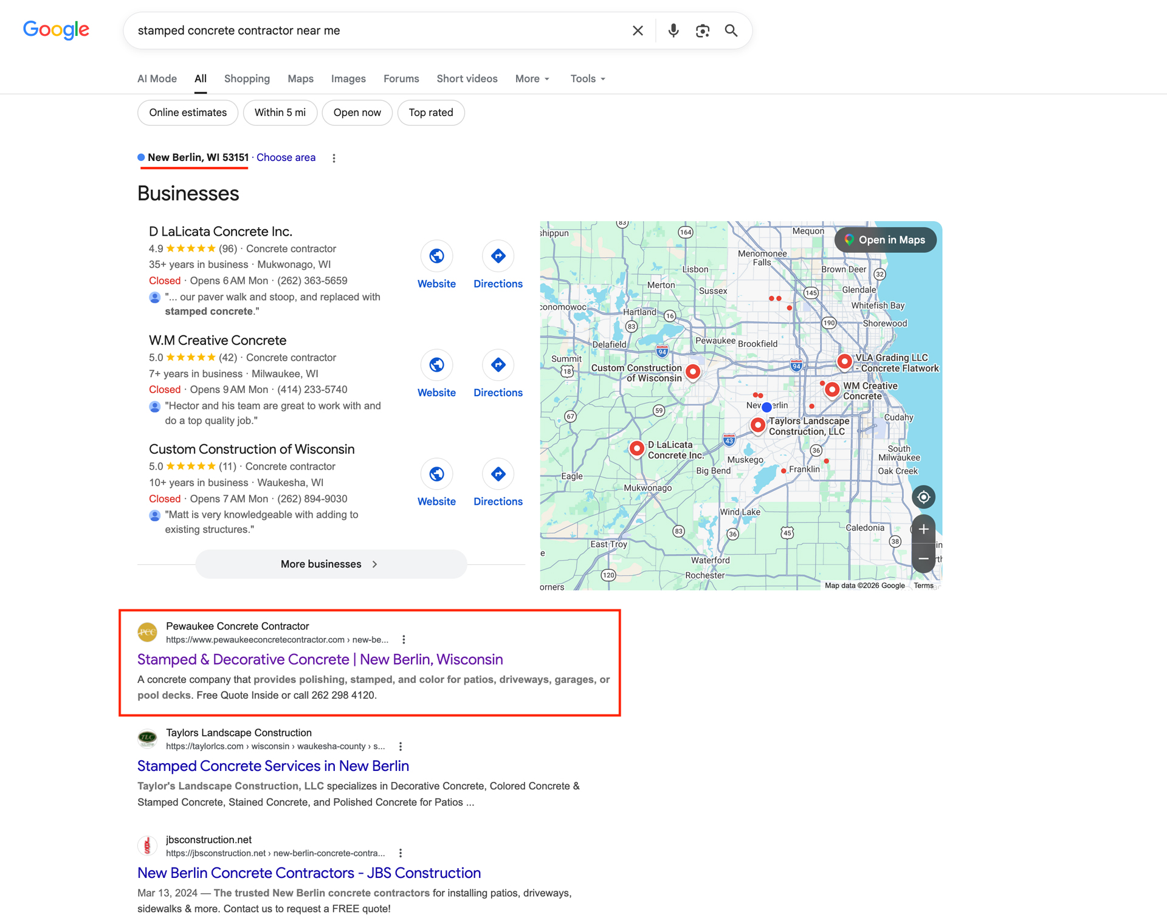Click the pewaukeeconcretecontractor.com URL breadcrumb
The height and width of the screenshot is (918, 1167).
(277, 640)
